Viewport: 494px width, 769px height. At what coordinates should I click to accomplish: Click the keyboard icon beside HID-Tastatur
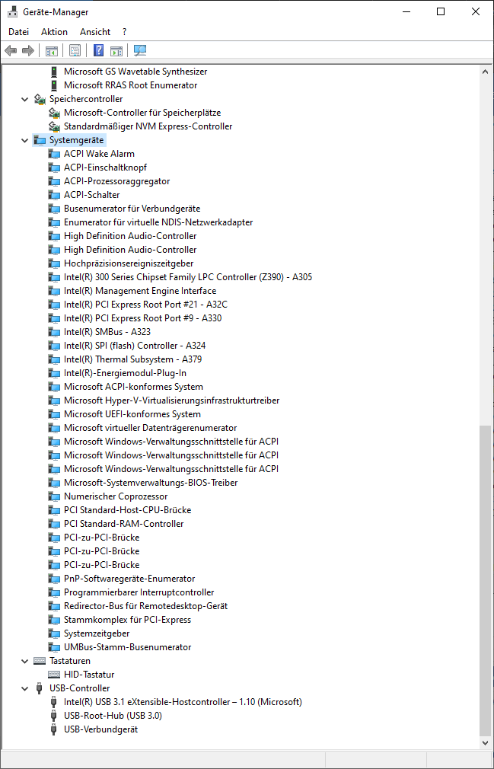(54, 675)
